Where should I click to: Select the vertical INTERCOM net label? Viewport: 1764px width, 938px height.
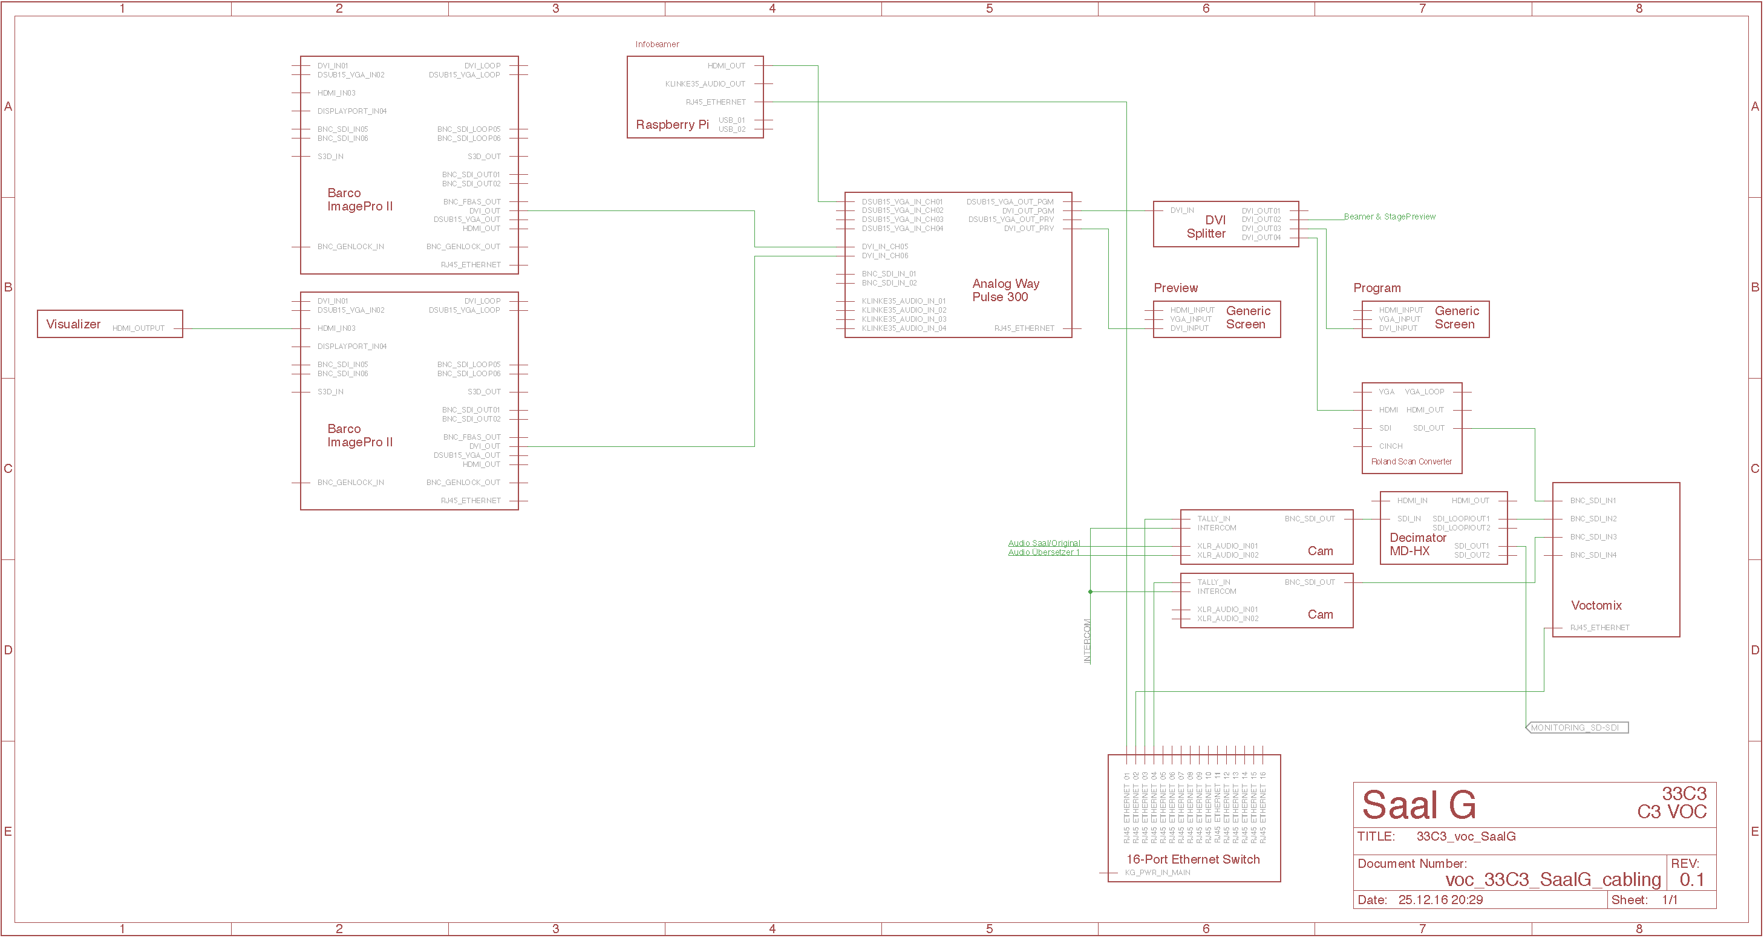(1086, 641)
